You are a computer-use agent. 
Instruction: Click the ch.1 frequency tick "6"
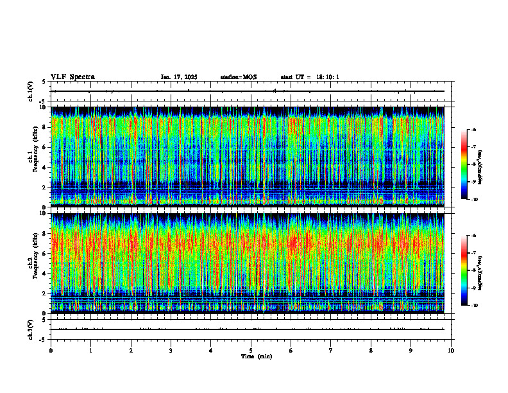point(45,148)
